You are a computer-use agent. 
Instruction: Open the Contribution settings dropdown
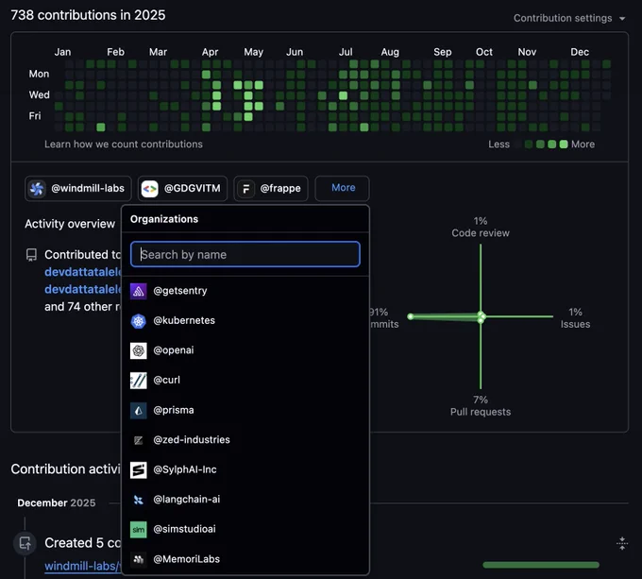pyautogui.click(x=569, y=18)
